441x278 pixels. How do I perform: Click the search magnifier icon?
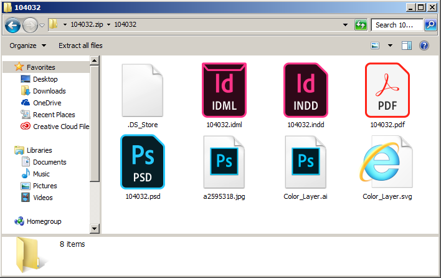[x=430, y=25]
